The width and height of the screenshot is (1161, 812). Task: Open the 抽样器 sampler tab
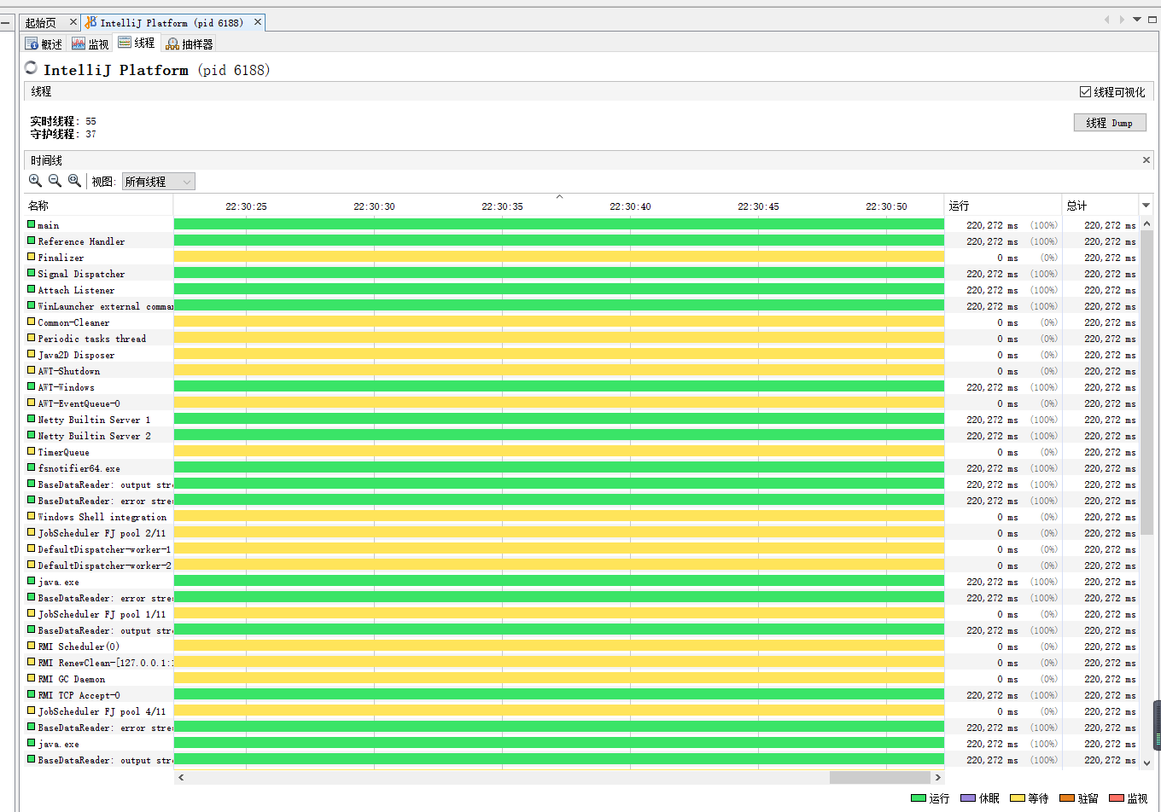coord(190,43)
